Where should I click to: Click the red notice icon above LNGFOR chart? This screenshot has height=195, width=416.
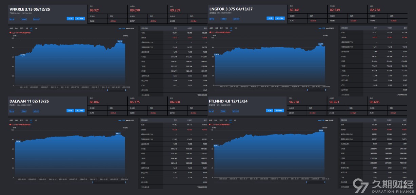click(x=210, y=33)
